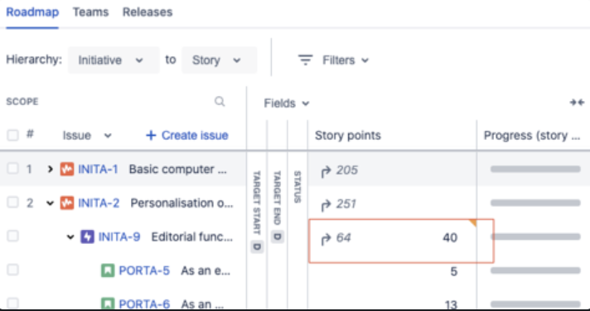Screen dimensions: 590x311
Task: Open the INITA-9 issue link
Action: click(119, 237)
